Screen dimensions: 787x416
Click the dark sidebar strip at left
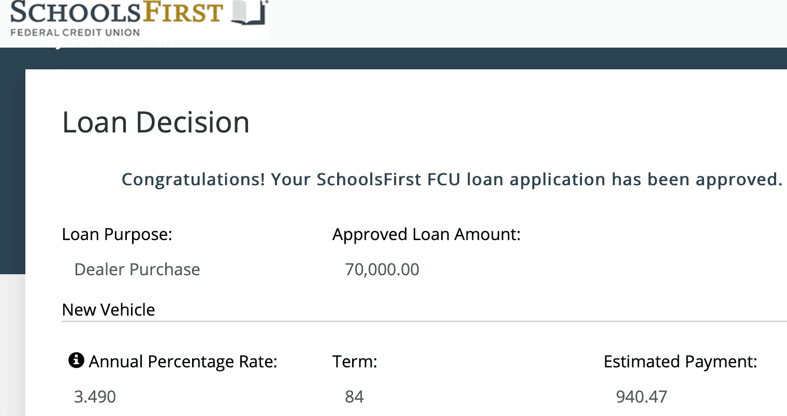click(12, 171)
